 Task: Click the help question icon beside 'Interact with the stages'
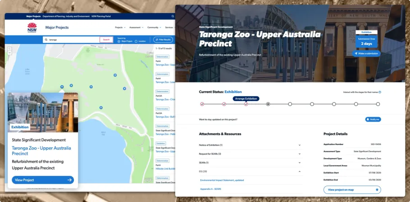(x=380, y=92)
